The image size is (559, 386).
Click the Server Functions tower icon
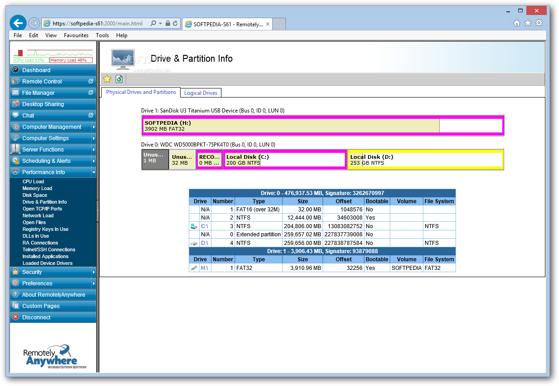coord(15,149)
